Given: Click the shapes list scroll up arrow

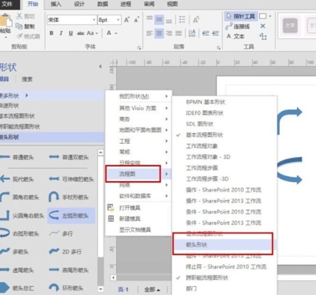Looking at the screenshot, I should (x=101, y=153).
